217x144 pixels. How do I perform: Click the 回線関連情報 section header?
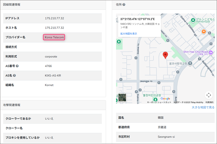(x=12, y=5)
